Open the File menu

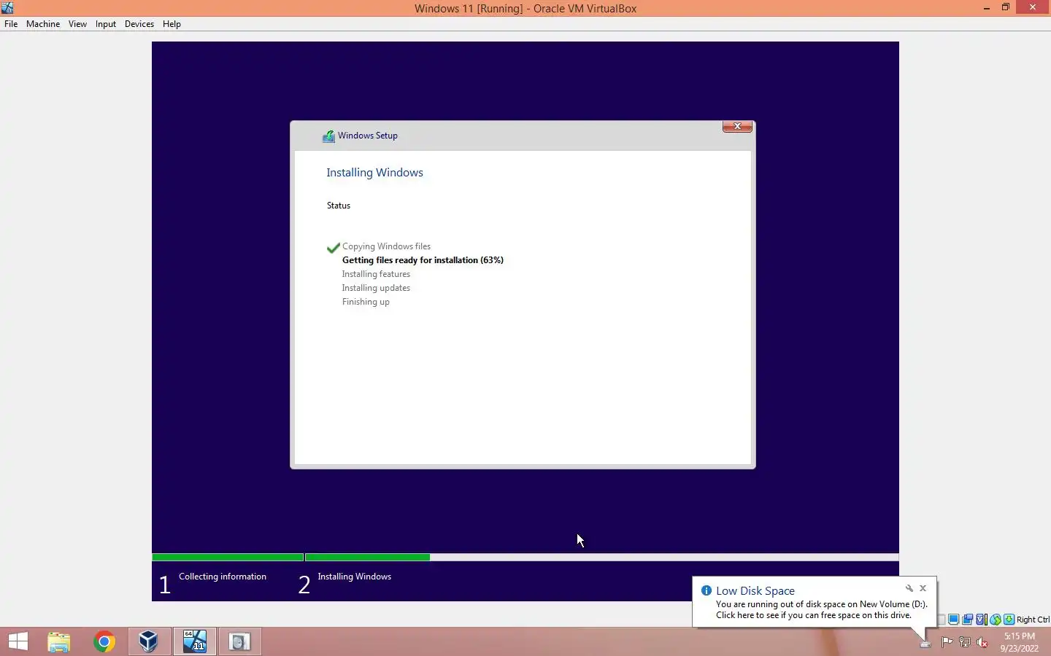click(11, 24)
